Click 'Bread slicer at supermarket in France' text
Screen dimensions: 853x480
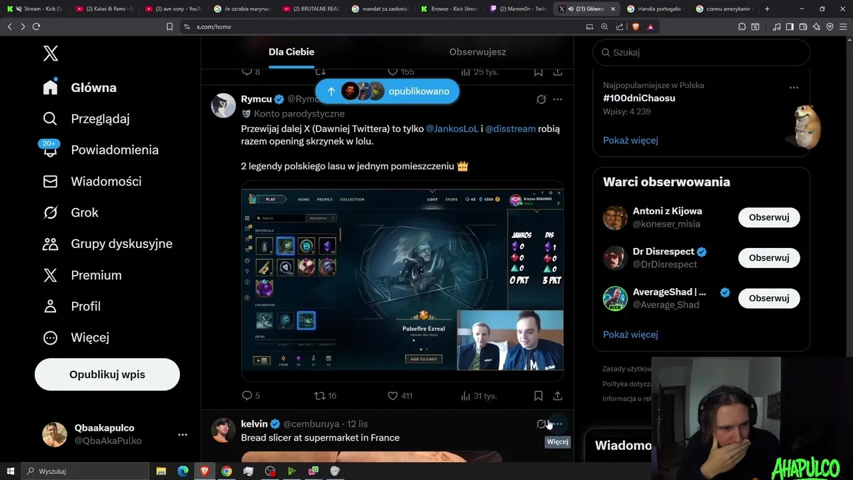click(321, 438)
